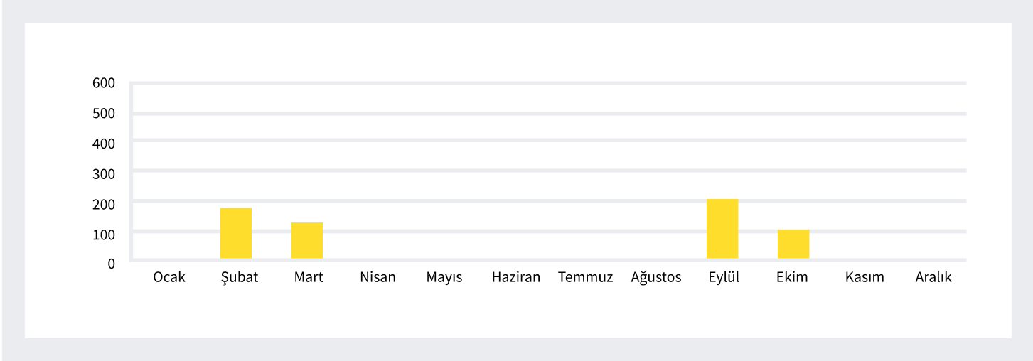Click the Mayıs month label
1033x361 pixels.
tap(444, 277)
